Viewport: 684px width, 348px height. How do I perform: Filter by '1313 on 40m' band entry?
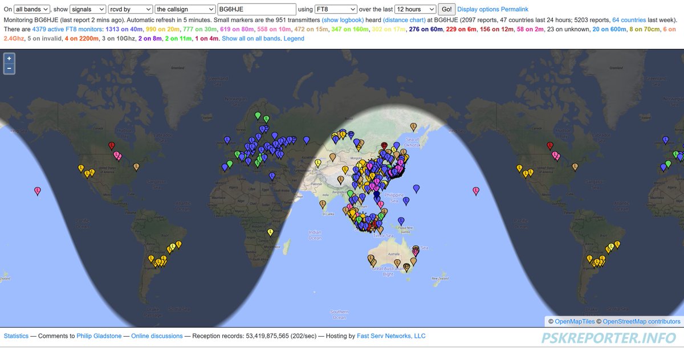(x=124, y=29)
